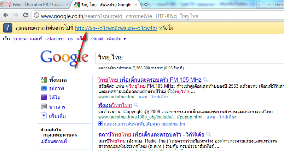Select the วิทยุ.ไทย Google search tab

106,5
